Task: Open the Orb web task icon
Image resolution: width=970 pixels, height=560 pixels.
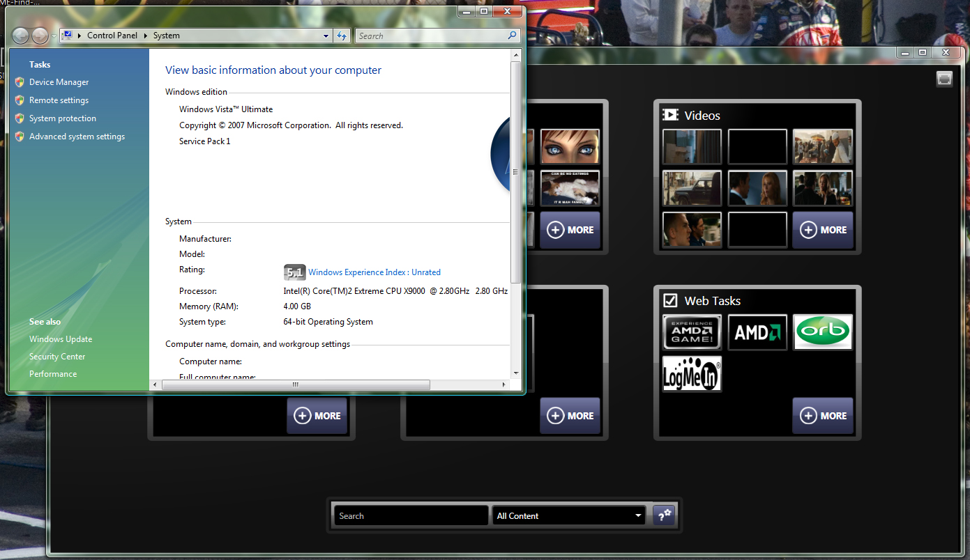Action: (823, 332)
